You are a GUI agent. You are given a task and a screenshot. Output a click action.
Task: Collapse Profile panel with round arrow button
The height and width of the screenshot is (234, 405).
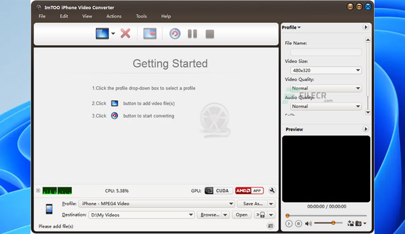click(365, 27)
